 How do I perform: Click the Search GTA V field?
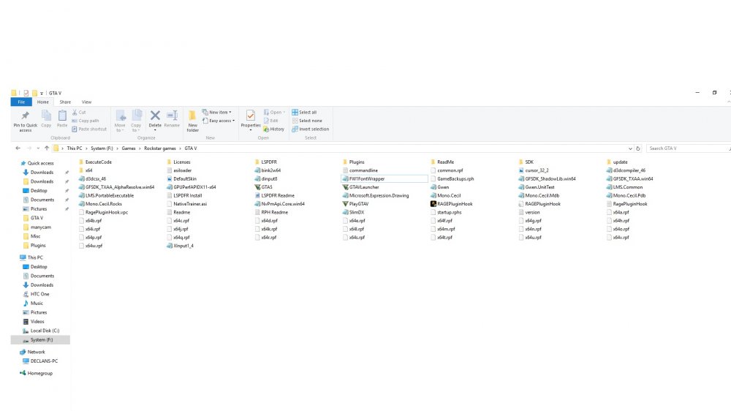click(x=687, y=148)
